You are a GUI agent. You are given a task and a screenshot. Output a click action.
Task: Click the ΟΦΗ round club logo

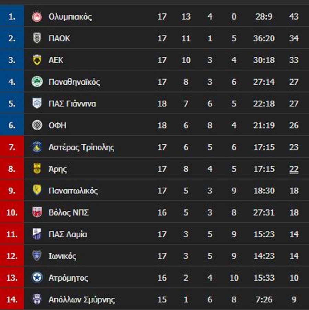point(37,125)
